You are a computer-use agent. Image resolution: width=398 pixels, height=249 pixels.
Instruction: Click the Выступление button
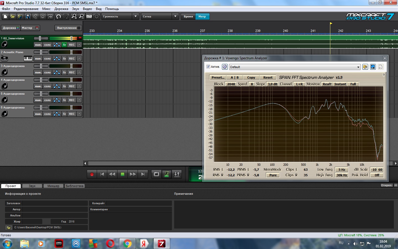(68, 28)
